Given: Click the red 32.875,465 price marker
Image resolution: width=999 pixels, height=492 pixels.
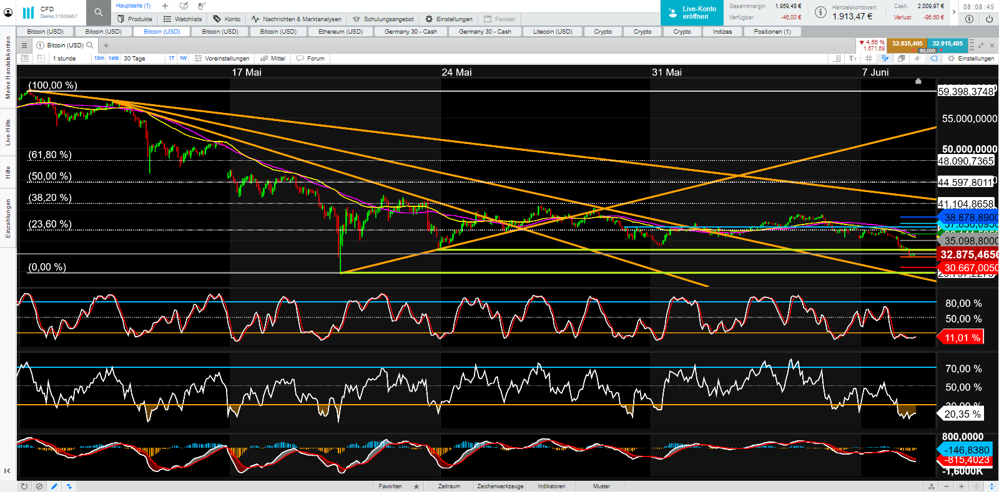Looking at the screenshot, I should point(968,254).
